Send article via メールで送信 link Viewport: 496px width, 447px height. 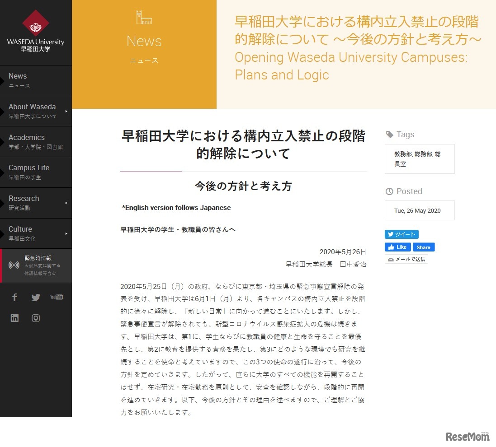point(406,259)
